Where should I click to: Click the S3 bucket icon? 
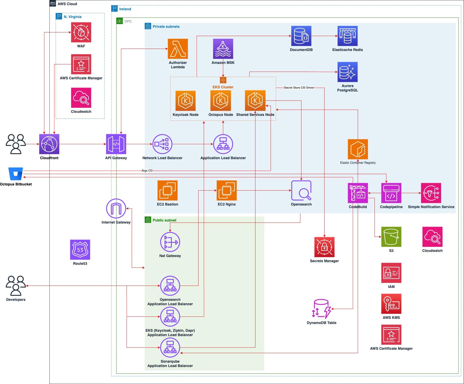(x=391, y=237)
